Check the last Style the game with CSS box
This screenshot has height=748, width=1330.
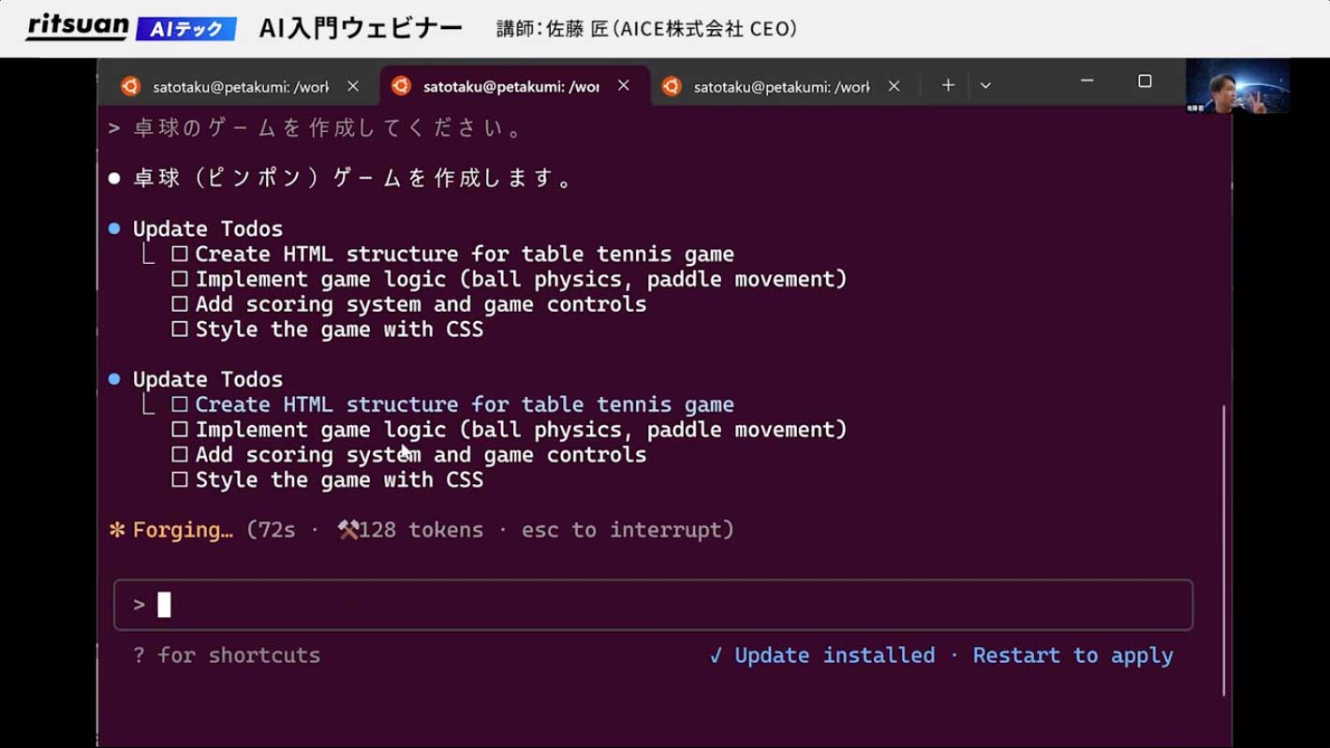click(180, 480)
